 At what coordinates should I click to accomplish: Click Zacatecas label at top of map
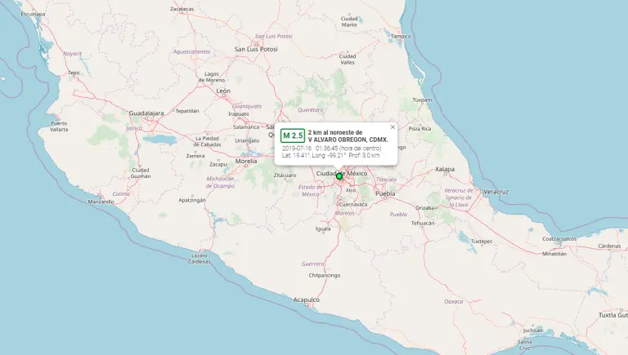[182, 9]
